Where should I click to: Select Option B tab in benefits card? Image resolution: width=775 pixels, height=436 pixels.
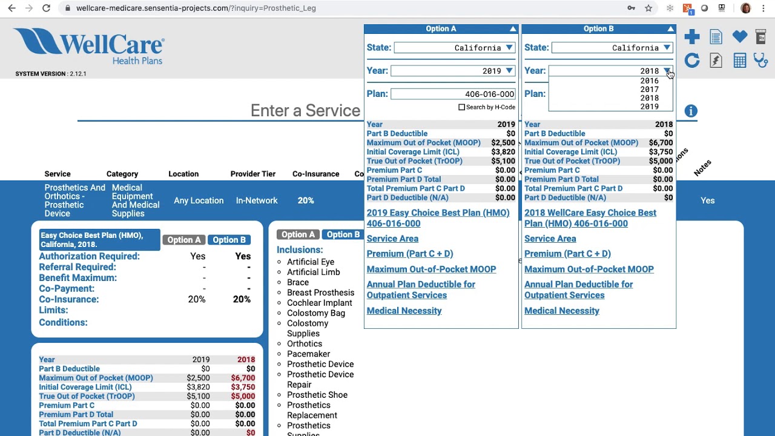pyautogui.click(x=229, y=240)
